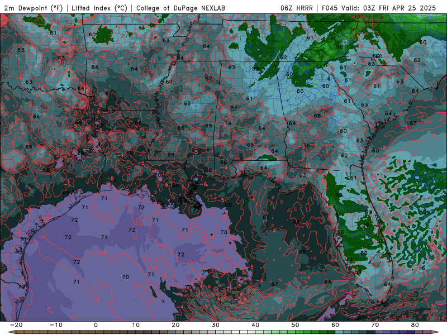Click the 50 label on color scale
The image size is (447, 335).
click(x=296, y=325)
